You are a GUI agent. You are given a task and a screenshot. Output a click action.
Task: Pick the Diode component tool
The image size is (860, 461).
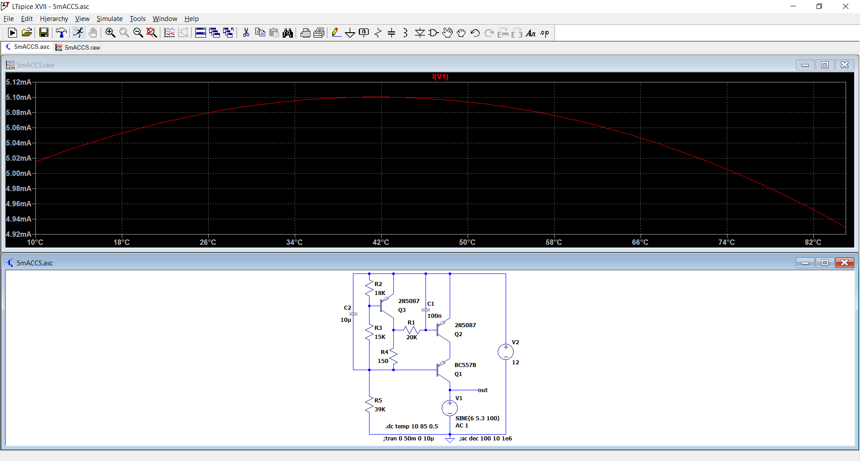(420, 33)
